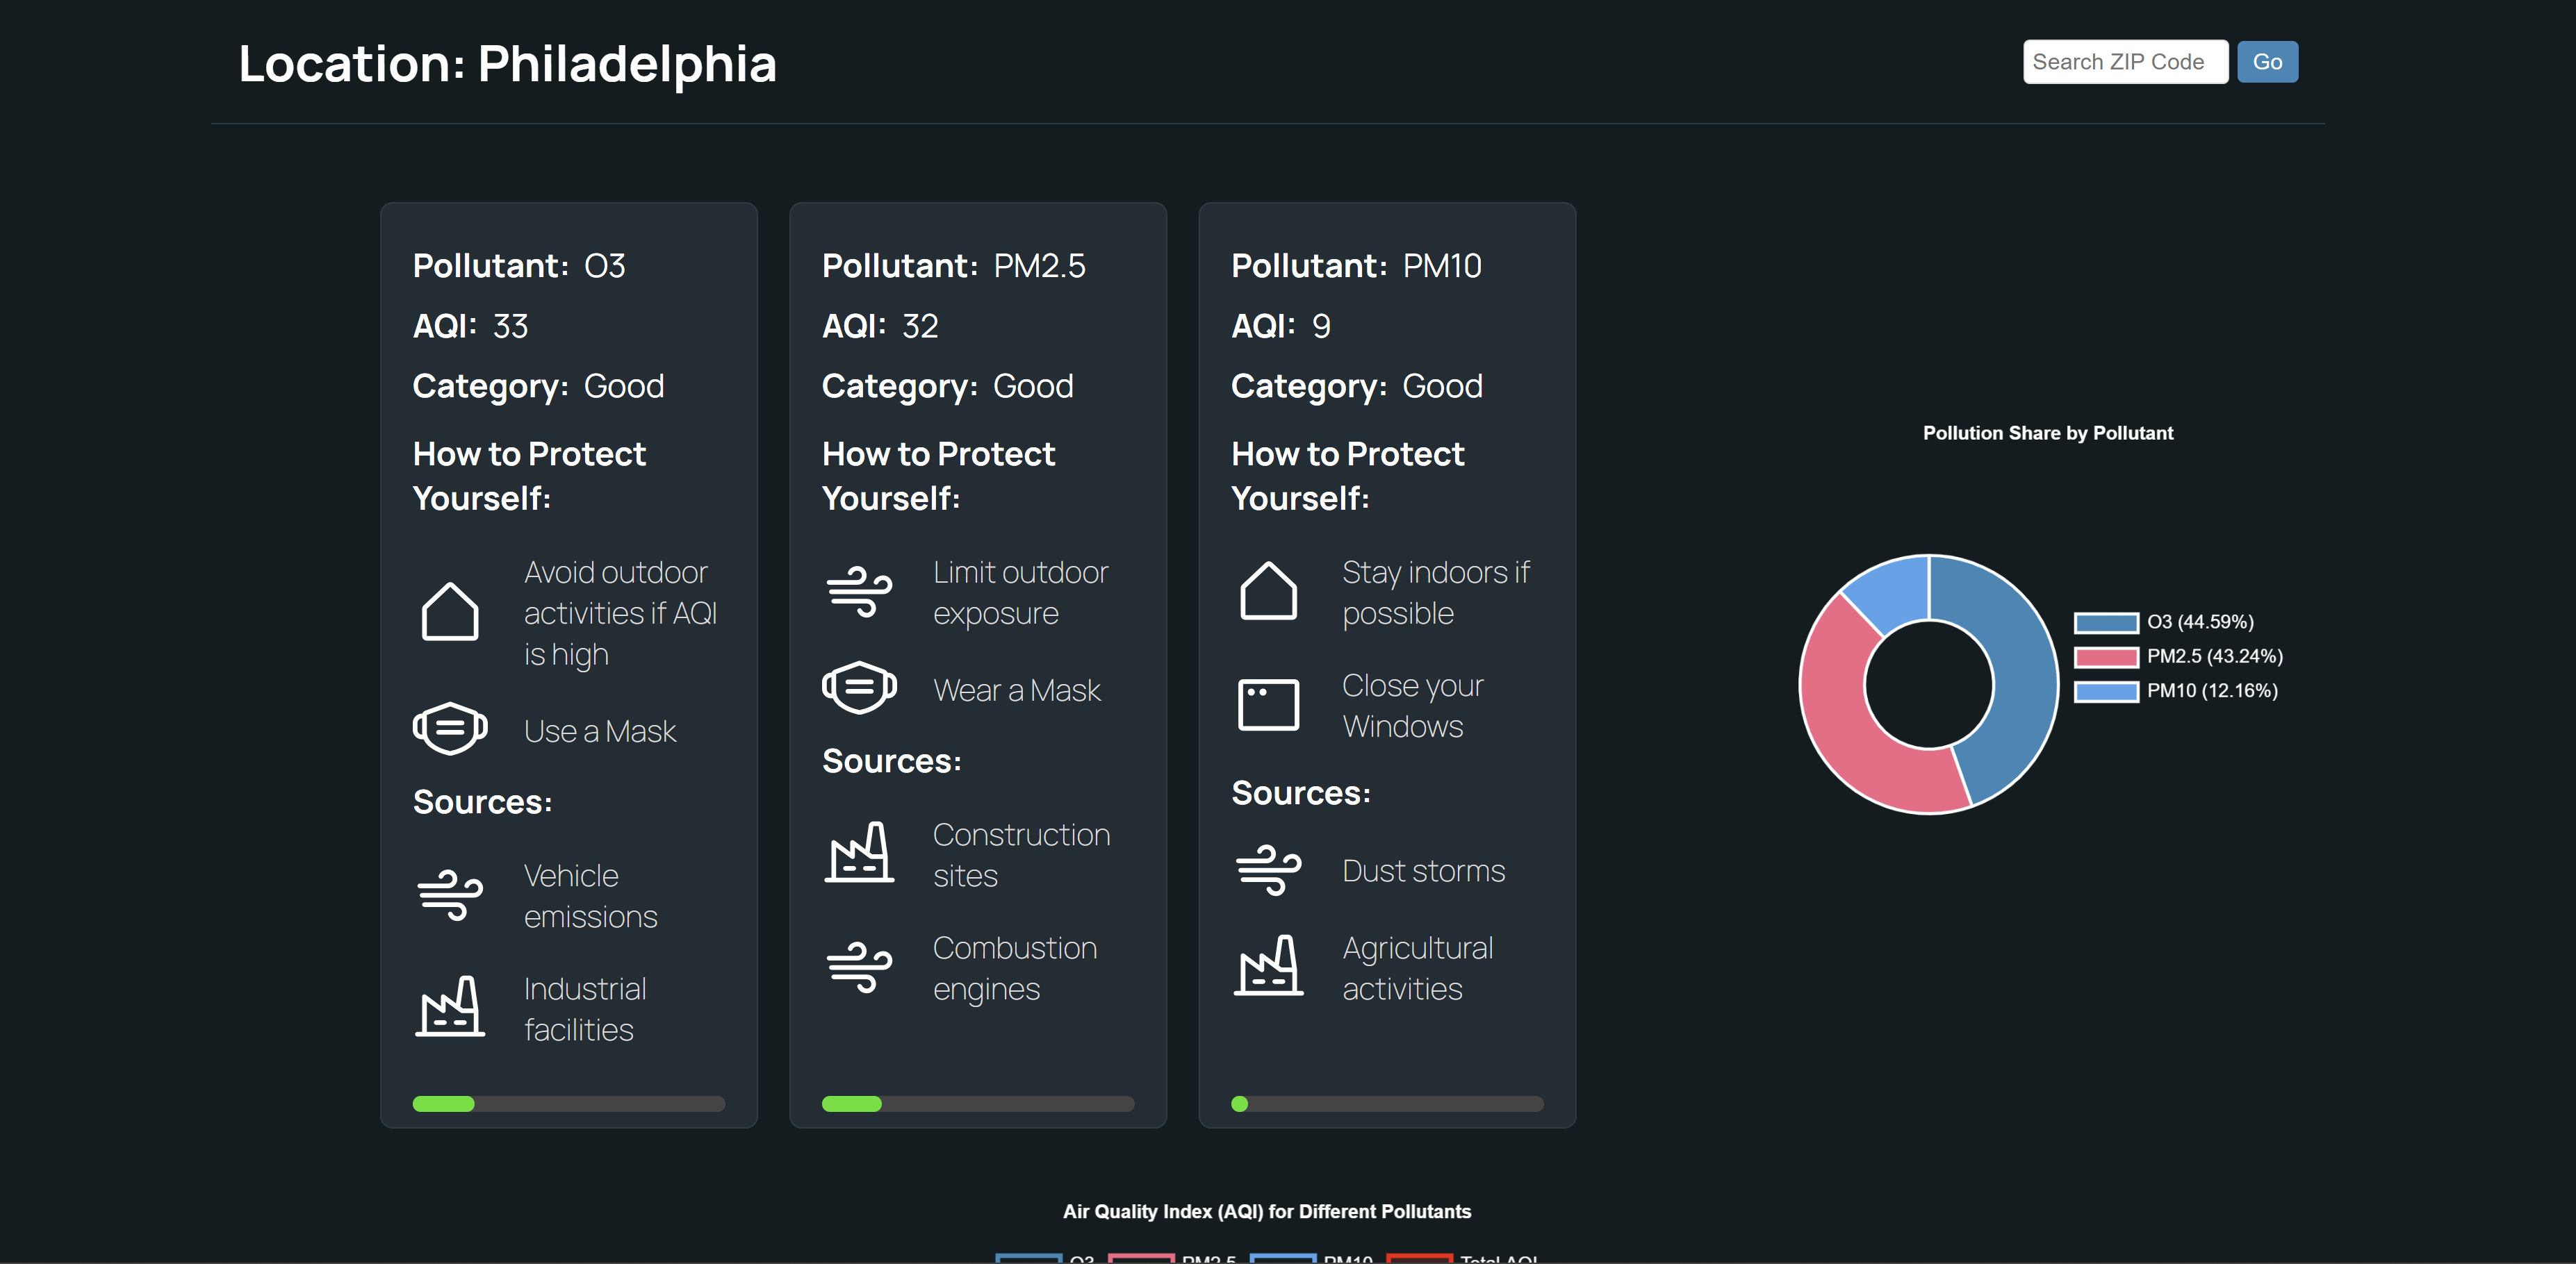
Task: Click the mask icon beside Wear a Mask
Action: [859, 688]
